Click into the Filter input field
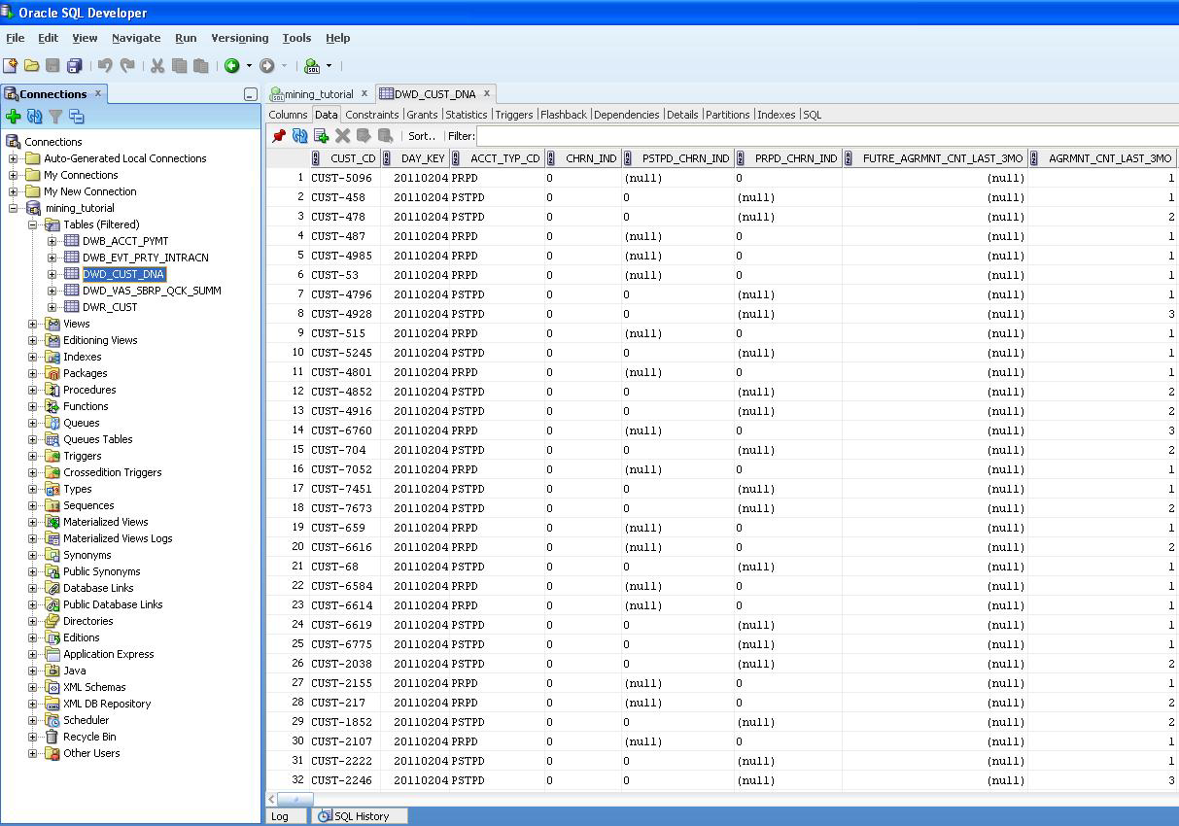Screen dimensions: 1179x826 (826, 136)
